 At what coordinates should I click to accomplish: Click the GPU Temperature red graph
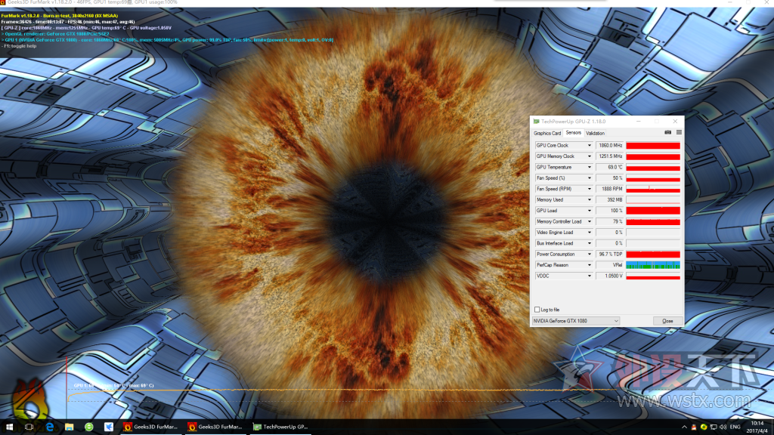point(653,167)
